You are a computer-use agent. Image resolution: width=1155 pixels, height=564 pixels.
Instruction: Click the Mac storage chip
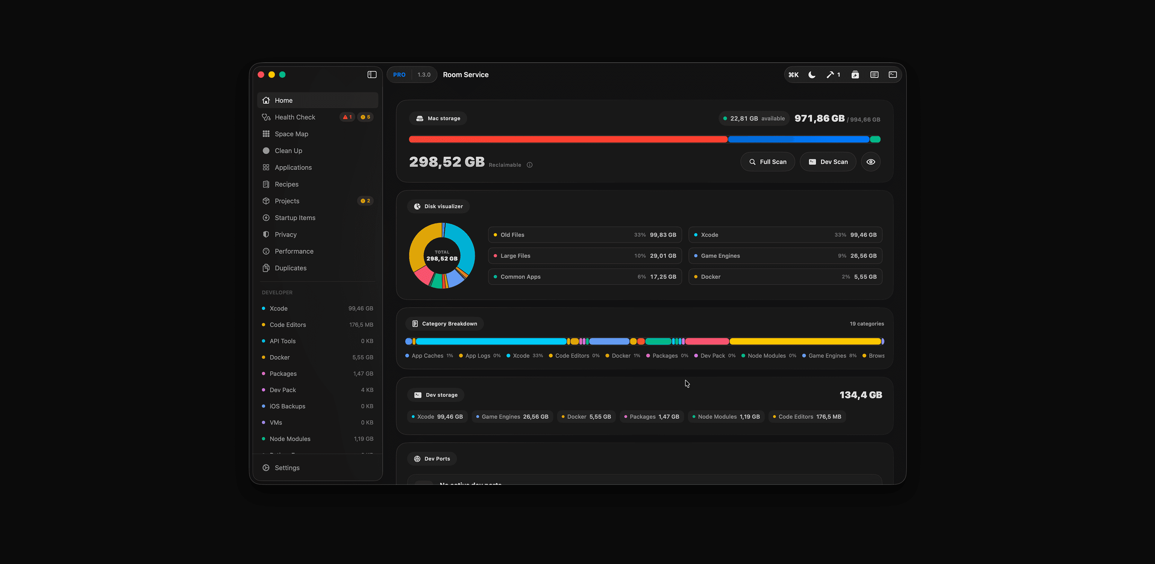(438, 118)
